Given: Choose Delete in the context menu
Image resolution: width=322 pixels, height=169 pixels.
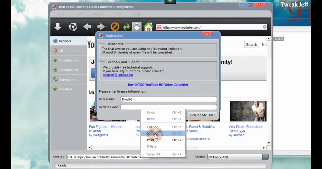Looking at the screenshot, I should click(x=163, y=146).
